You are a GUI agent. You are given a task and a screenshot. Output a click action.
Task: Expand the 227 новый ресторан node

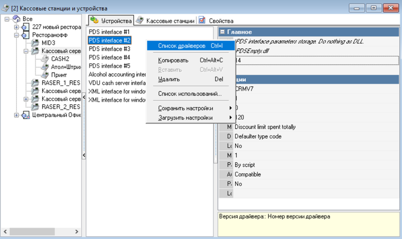click(x=17, y=27)
